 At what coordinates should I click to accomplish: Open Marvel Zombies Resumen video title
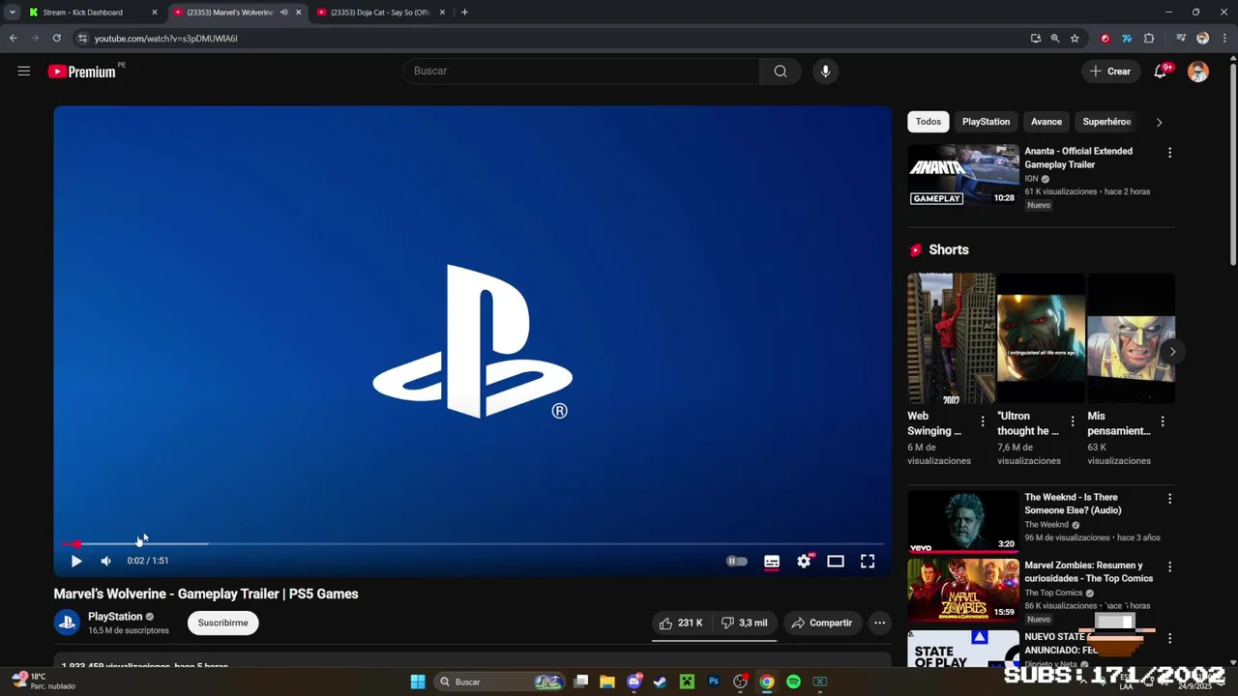pos(1088,571)
